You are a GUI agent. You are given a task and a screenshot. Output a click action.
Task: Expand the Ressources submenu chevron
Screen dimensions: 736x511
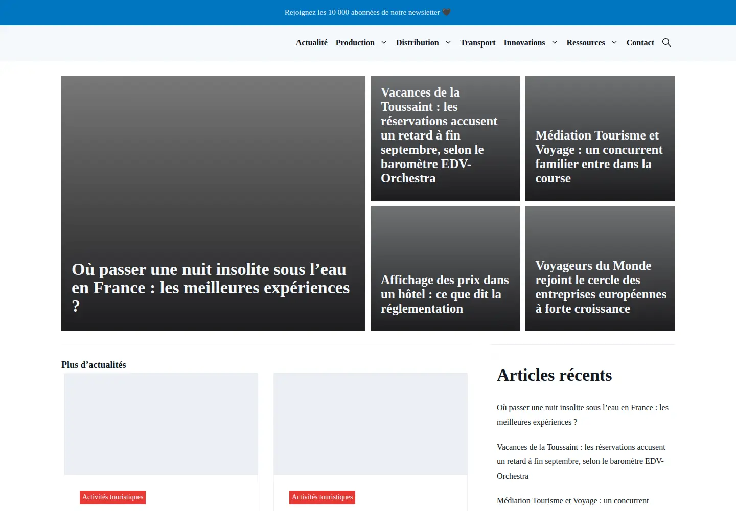(614, 42)
